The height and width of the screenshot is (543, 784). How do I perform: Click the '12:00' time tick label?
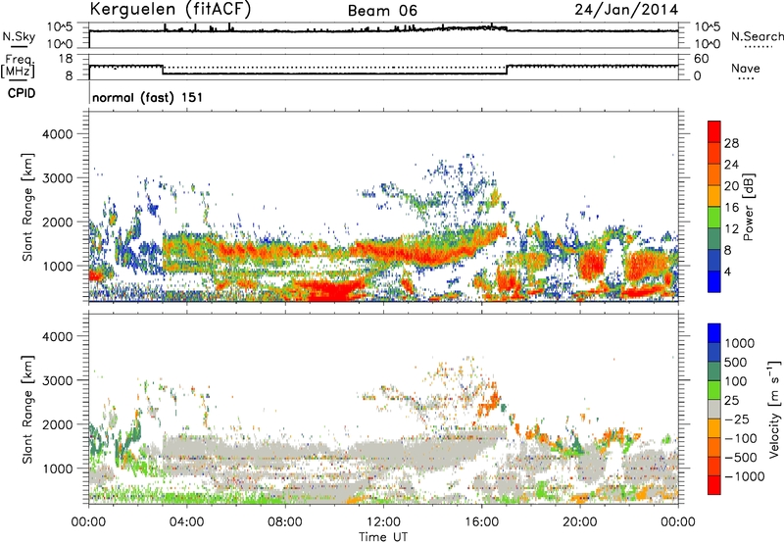(383, 522)
